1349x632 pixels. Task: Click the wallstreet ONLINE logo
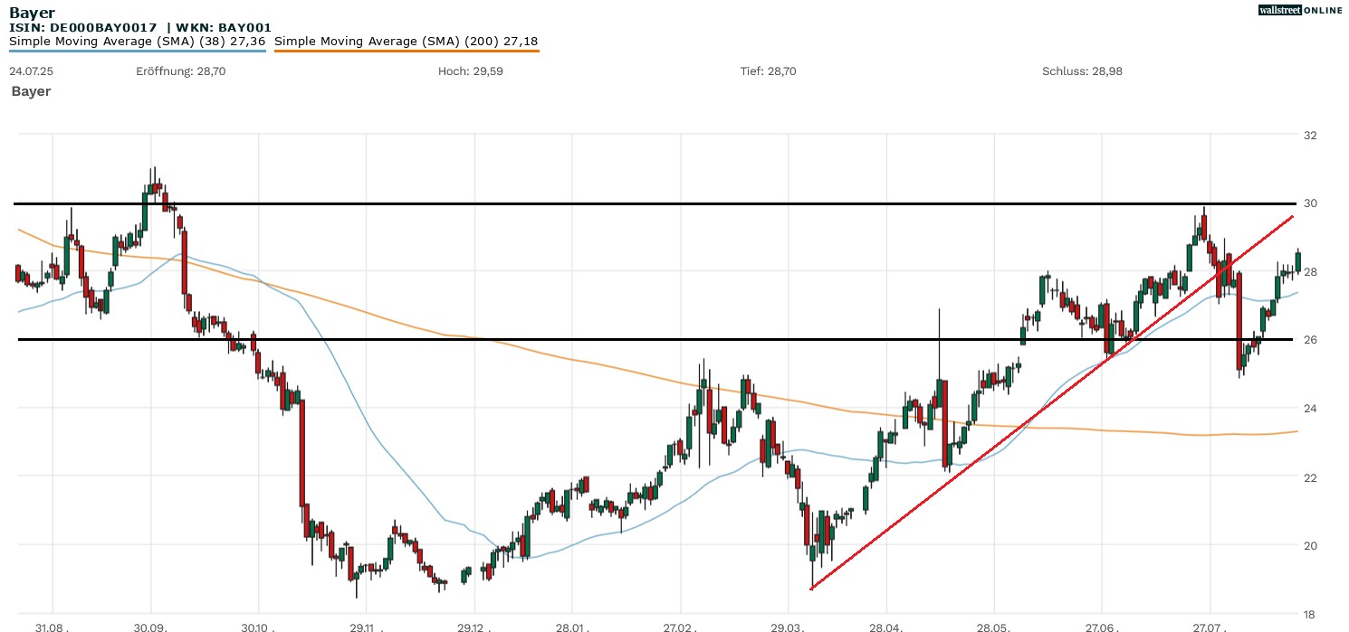coord(1300,10)
